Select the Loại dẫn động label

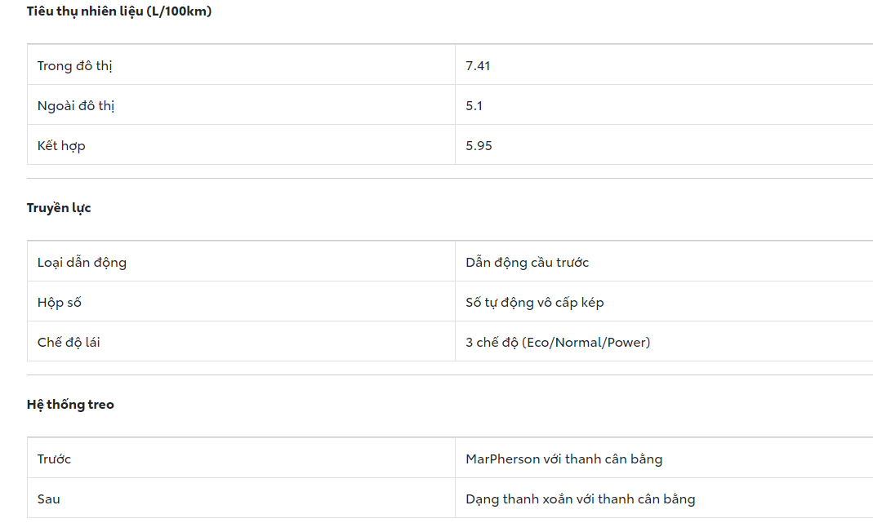tap(82, 262)
